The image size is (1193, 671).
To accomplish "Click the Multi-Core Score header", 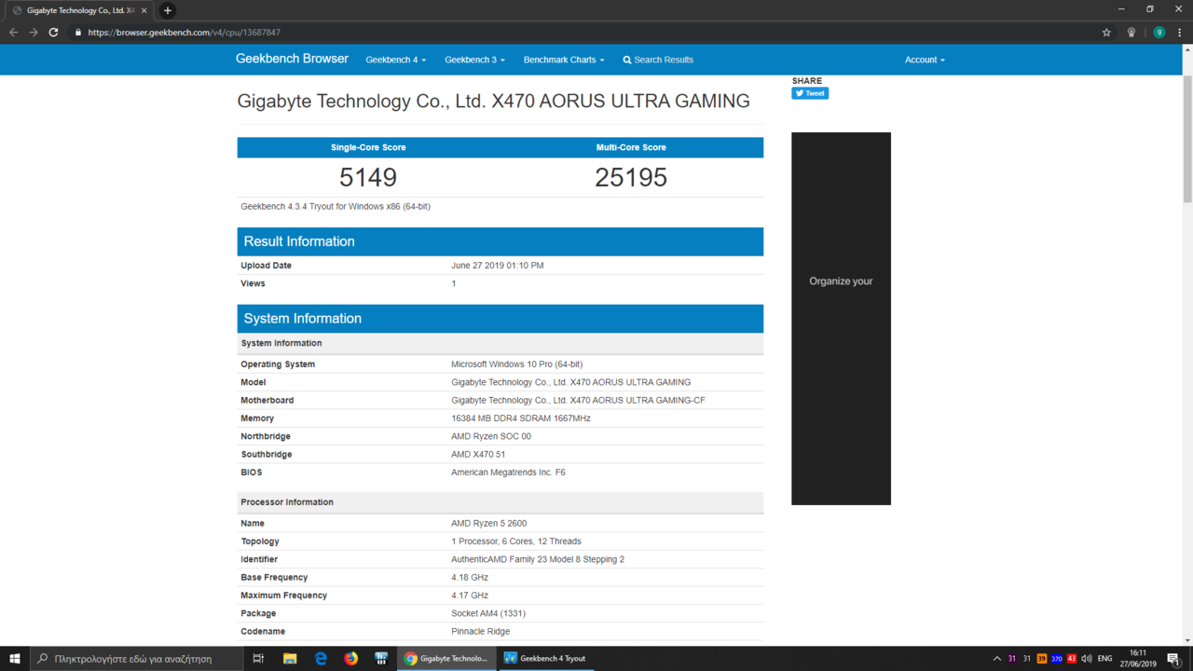I will pyautogui.click(x=631, y=147).
